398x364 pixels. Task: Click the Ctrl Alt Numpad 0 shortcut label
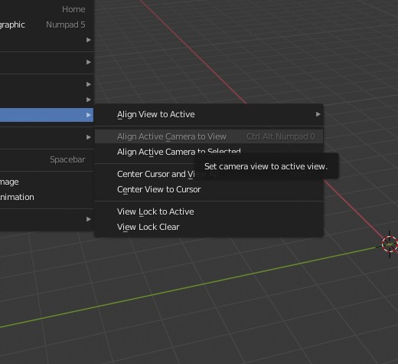coord(281,136)
